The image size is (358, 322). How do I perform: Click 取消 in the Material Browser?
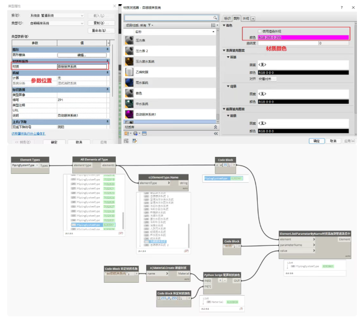point(333,141)
